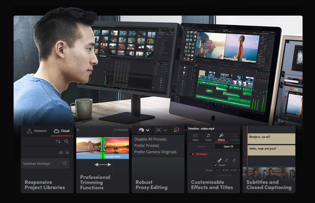Screen dimensions: 315x203
Task: Expand the dimmed viewer mode dropdown chevron
Action: click(x=165, y=130)
